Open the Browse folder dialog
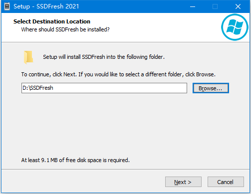This screenshot has width=251, height=194. pyautogui.click(x=211, y=88)
